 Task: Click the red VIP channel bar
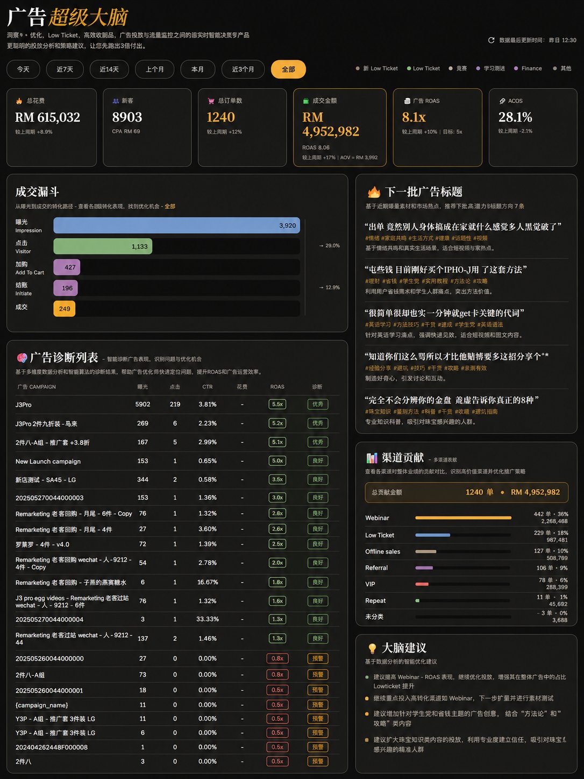tap(422, 584)
